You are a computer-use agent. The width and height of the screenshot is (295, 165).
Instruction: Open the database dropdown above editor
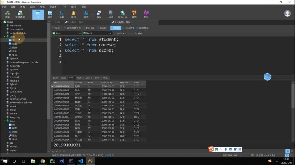[x=98, y=33]
